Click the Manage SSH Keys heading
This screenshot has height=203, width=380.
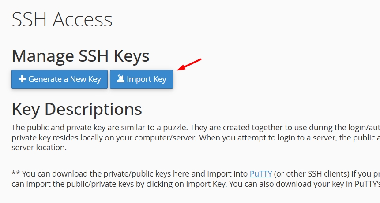pos(80,56)
